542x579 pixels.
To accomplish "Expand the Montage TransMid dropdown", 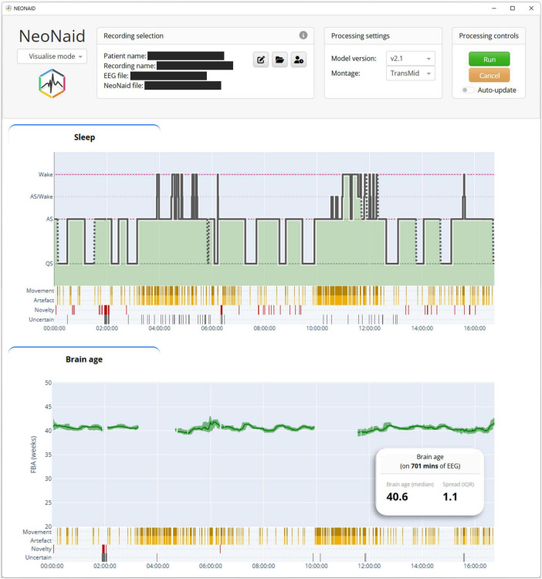I will tap(411, 73).
